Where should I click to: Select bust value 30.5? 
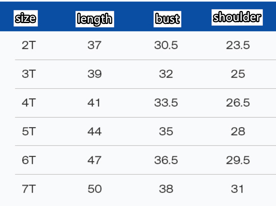(x=166, y=45)
